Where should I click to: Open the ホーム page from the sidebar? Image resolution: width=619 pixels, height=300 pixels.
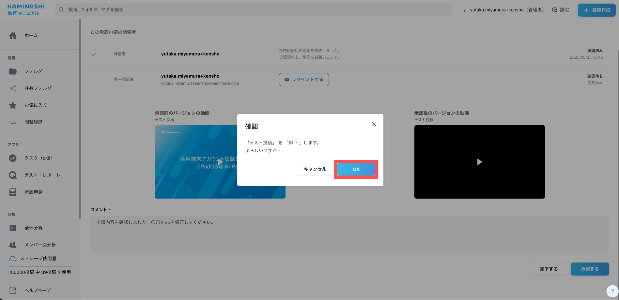click(x=31, y=36)
